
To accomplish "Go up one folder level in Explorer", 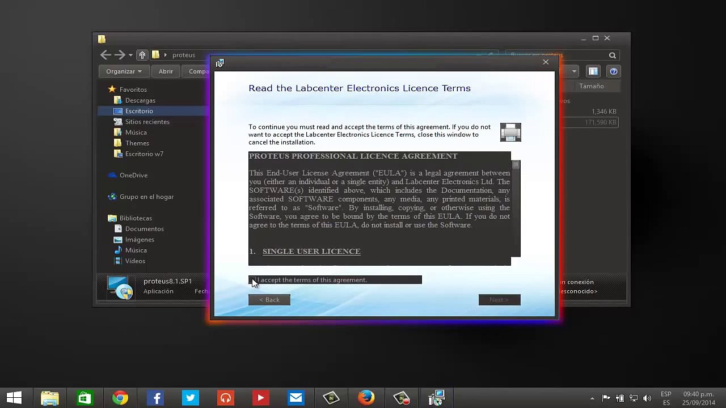I will tap(142, 55).
